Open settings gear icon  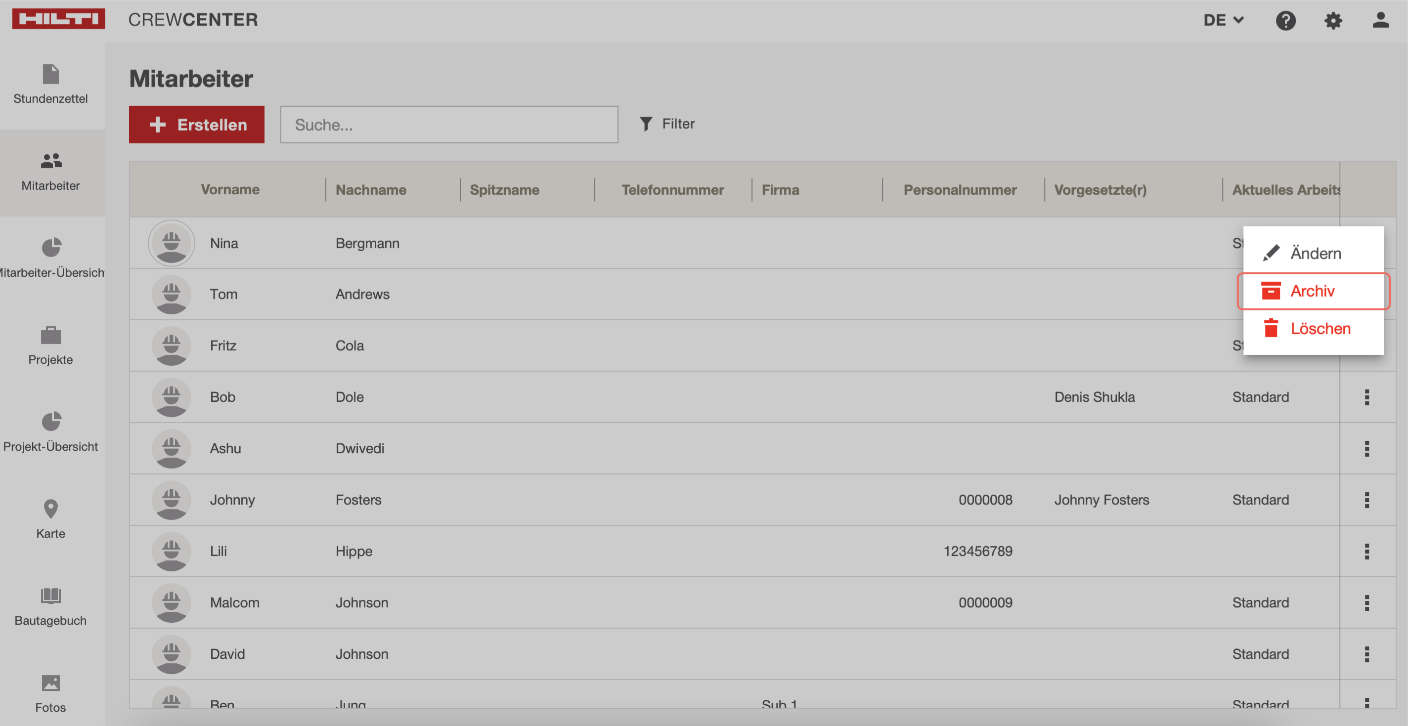click(x=1332, y=20)
